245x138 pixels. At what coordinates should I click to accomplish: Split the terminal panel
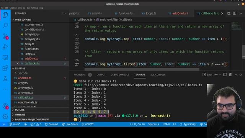[x=225, y=75]
